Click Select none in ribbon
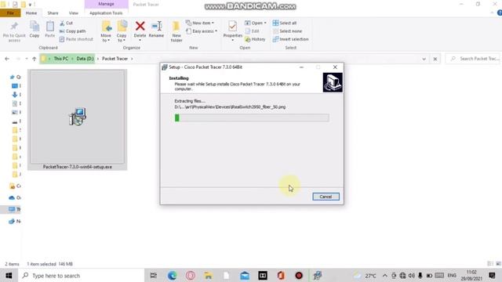The height and width of the screenshot is (282, 502). 287,31
